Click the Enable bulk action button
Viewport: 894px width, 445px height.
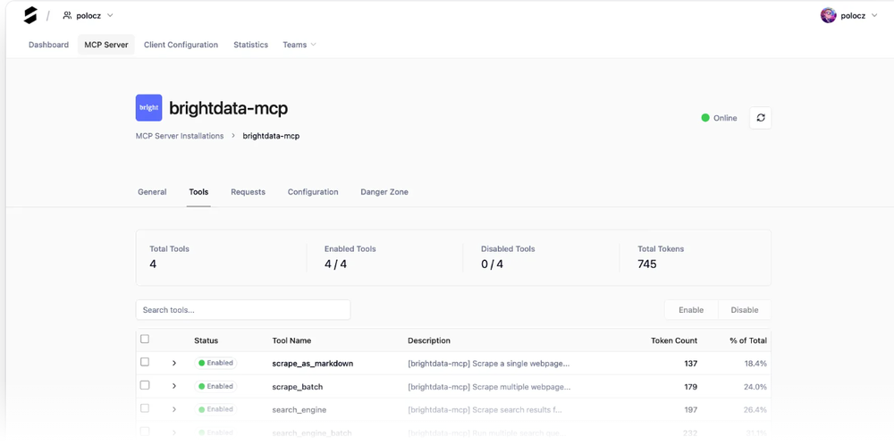click(691, 310)
